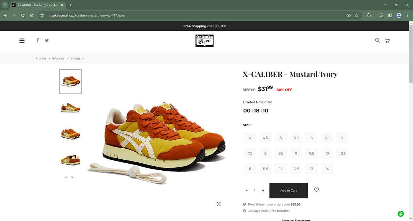Screen dimensions: 413x221
Task: Open site search magnifier icon
Action: coord(377,40)
